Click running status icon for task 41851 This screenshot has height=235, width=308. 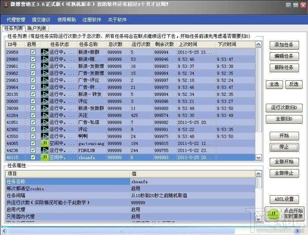(45, 122)
